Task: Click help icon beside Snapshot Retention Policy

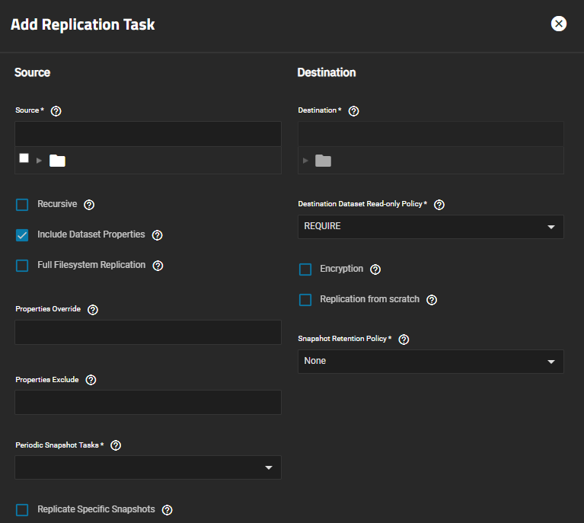Action: [x=404, y=340]
